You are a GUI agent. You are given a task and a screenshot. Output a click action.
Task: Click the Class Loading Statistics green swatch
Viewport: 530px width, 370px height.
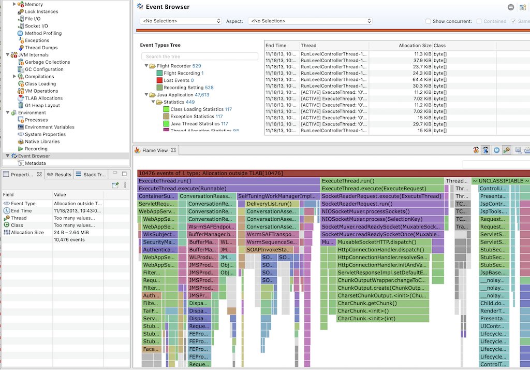pyautogui.click(x=166, y=109)
